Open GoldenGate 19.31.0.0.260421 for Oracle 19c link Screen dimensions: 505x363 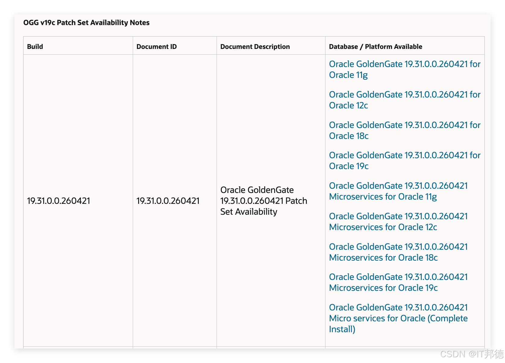(405, 161)
